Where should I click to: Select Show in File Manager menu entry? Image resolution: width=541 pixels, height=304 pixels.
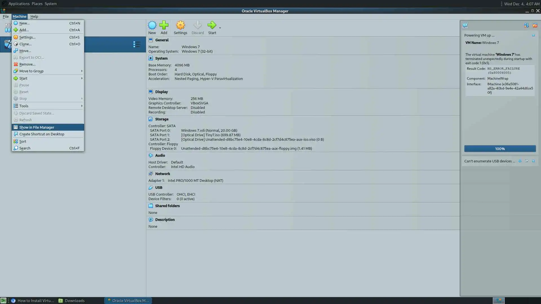37,127
